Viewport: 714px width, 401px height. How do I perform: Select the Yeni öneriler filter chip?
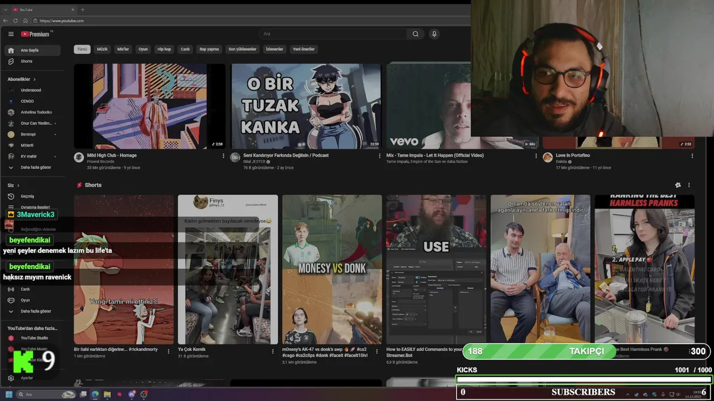coord(303,49)
